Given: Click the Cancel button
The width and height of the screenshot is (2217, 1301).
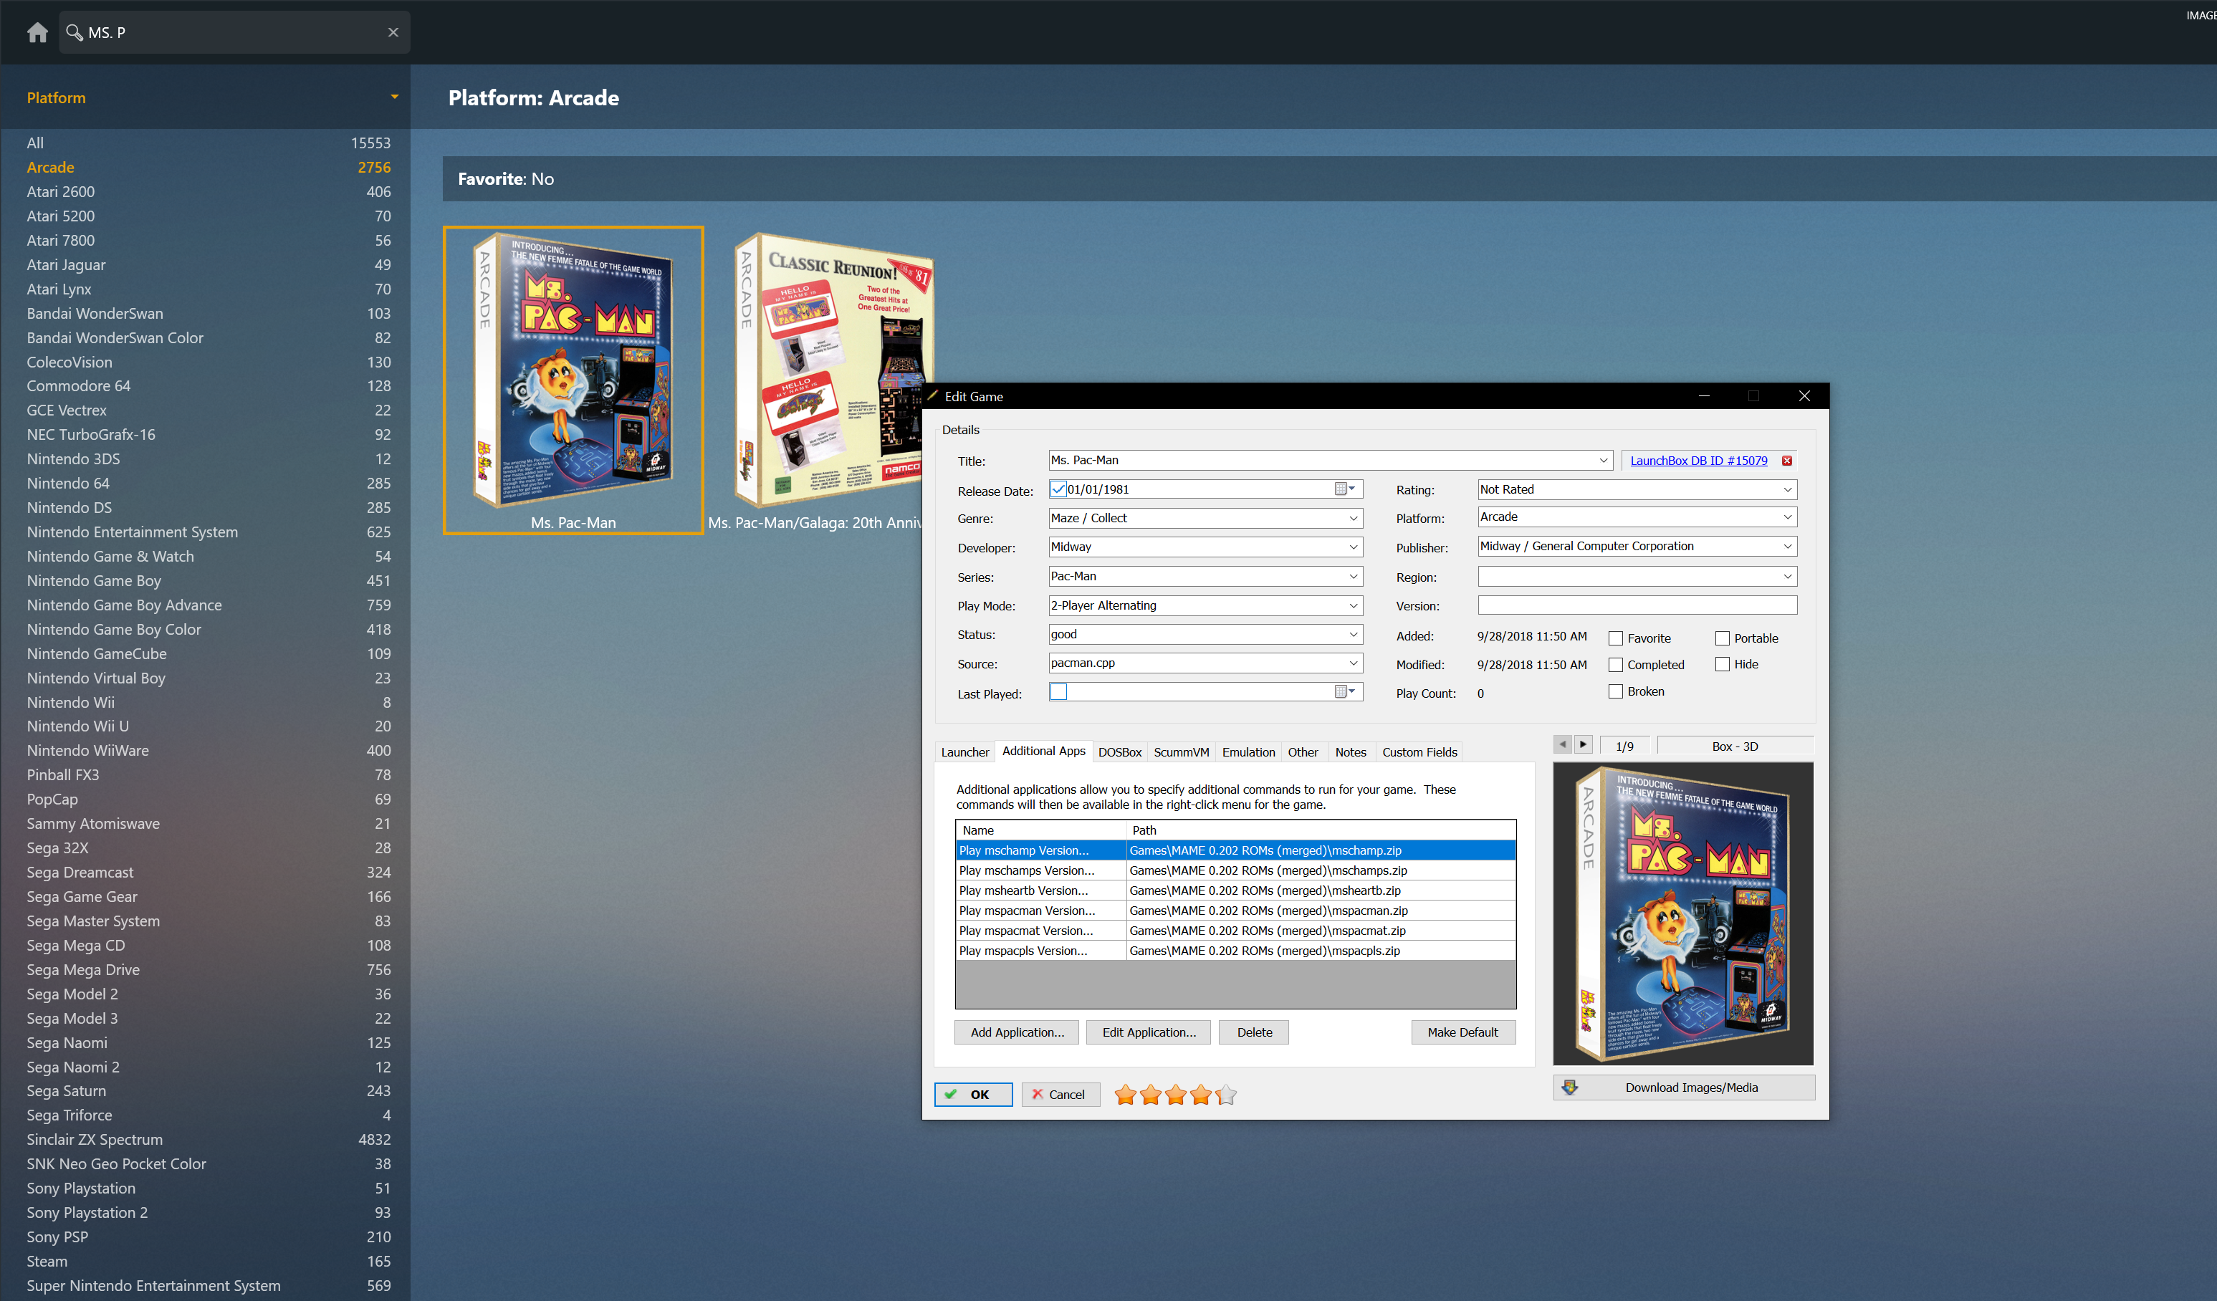Looking at the screenshot, I should tap(1060, 1094).
